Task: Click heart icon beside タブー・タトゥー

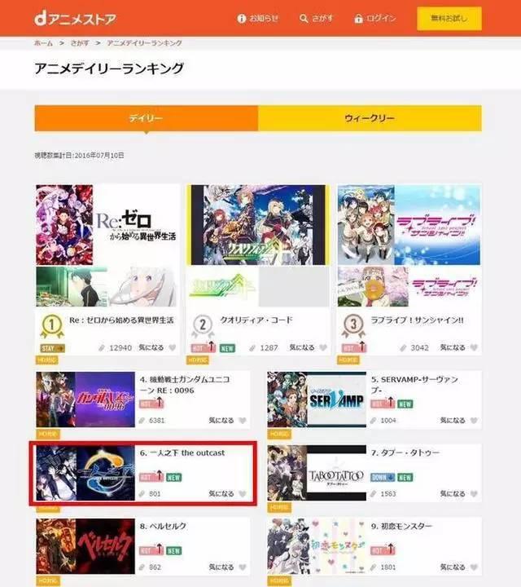Action: point(474,494)
